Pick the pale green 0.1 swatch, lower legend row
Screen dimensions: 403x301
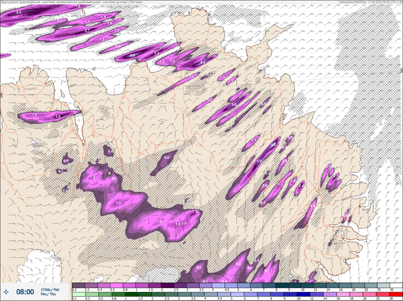coord(78,294)
